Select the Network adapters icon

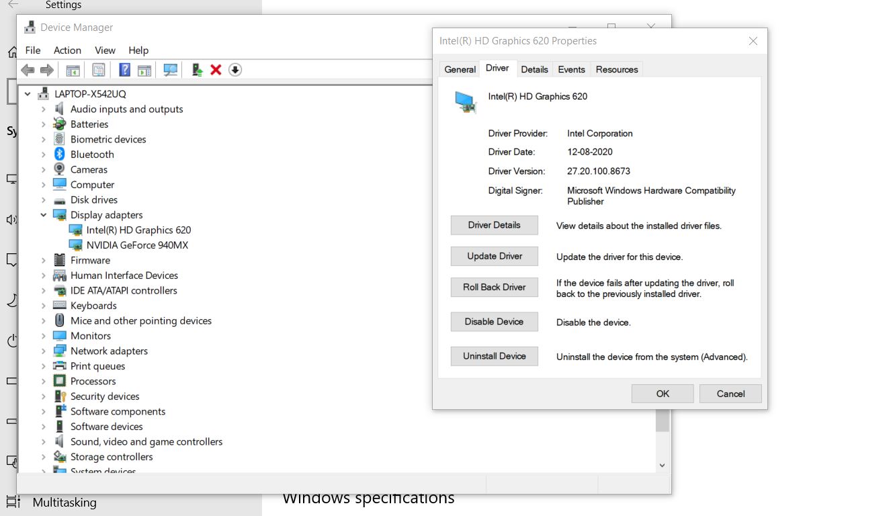(x=60, y=351)
